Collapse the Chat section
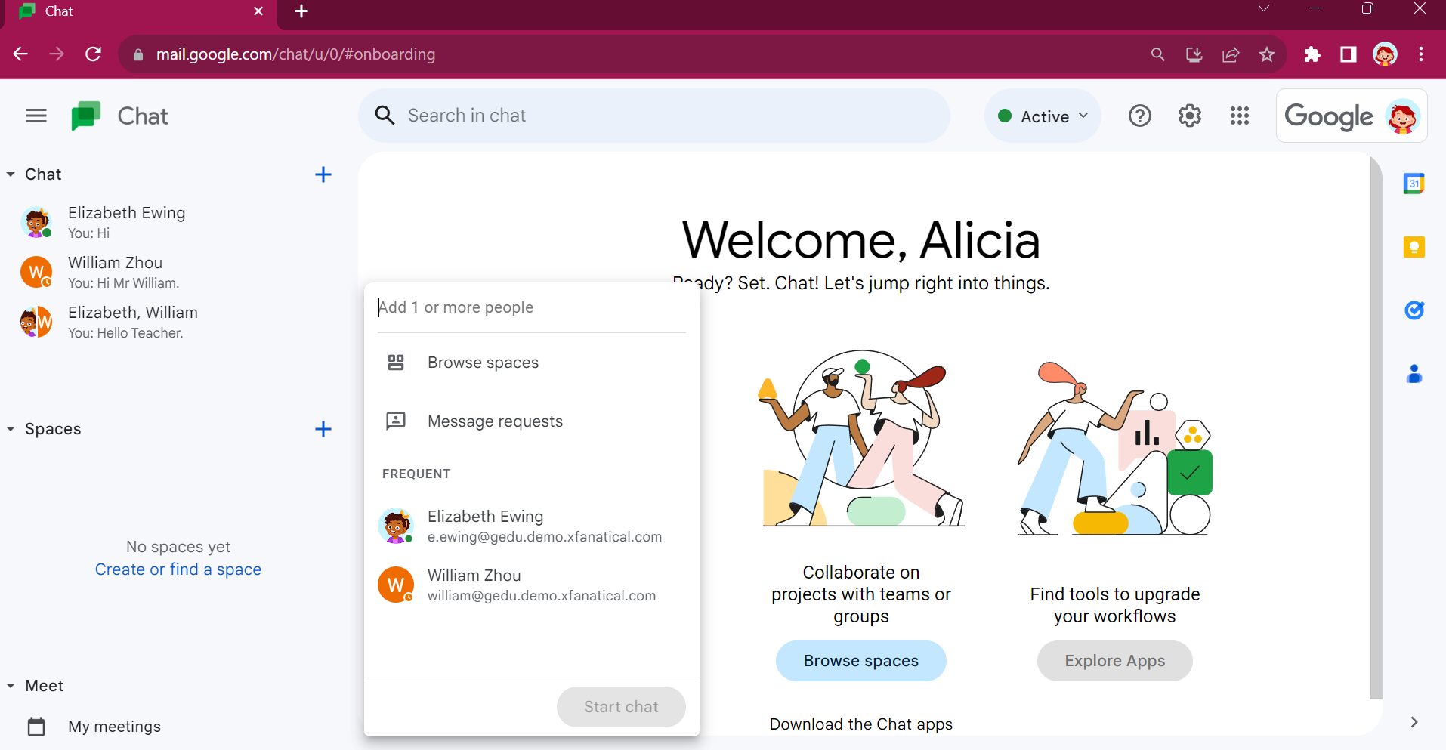The height and width of the screenshot is (750, 1446). 11,174
